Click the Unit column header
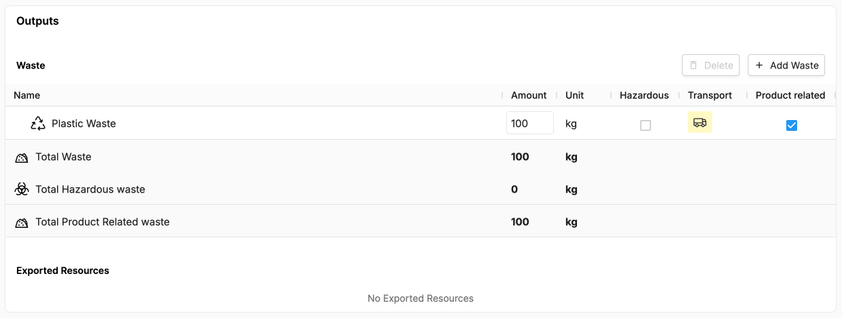The image size is (842, 318). point(574,96)
